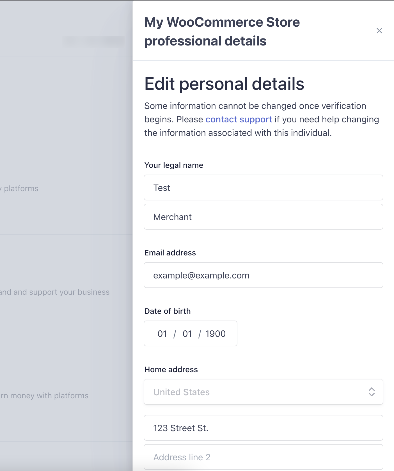Click the dimmed platforms text behind panel

click(x=21, y=188)
